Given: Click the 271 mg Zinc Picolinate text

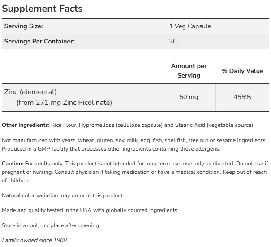Looking at the screenshot, I should [x=73, y=103].
